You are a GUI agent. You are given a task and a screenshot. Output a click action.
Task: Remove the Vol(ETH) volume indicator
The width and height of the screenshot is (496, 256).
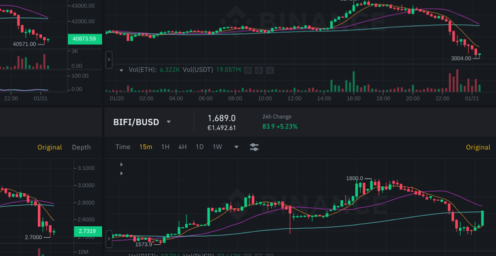270,70
